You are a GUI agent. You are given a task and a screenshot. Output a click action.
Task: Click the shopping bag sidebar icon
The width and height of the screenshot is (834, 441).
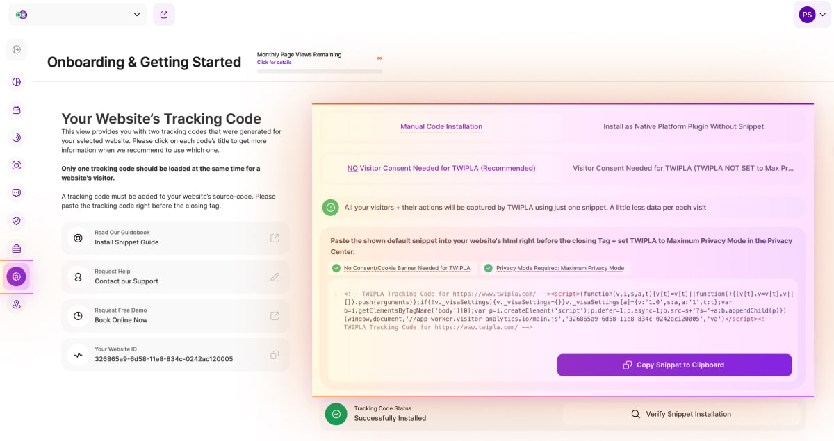click(x=17, y=110)
